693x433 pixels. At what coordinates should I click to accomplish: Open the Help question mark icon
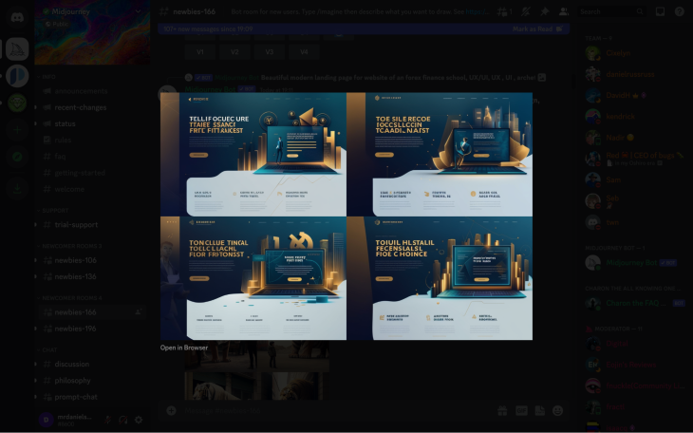coord(680,12)
